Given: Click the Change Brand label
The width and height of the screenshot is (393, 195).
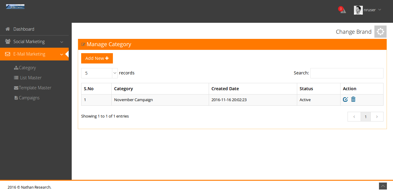Looking at the screenshot, I should (354, 32).
